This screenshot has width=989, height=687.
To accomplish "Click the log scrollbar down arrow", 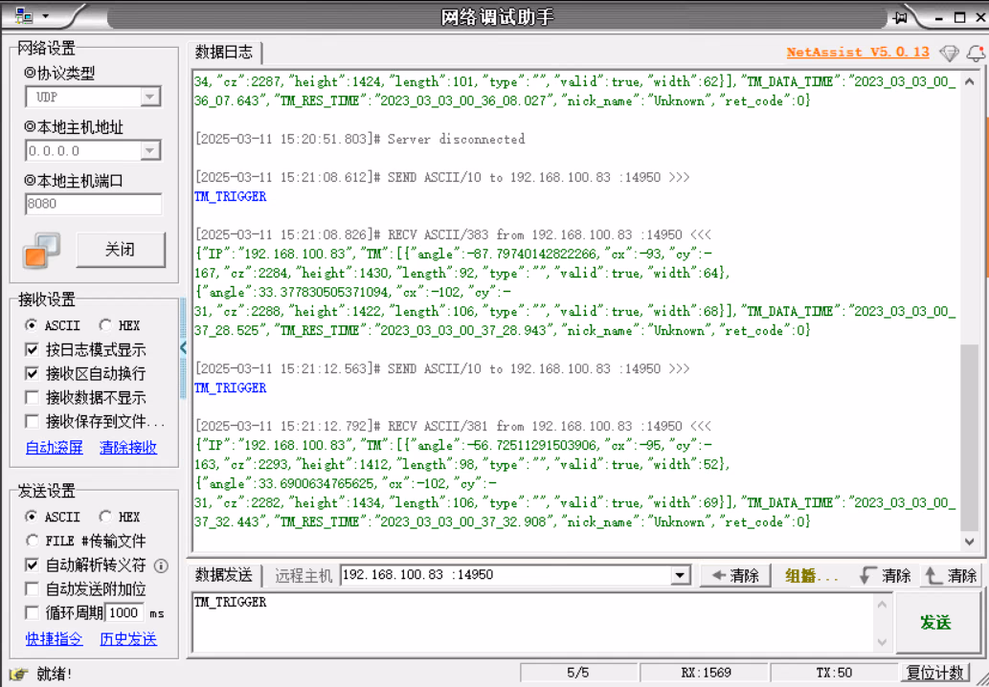I will (x=970, y=542).
